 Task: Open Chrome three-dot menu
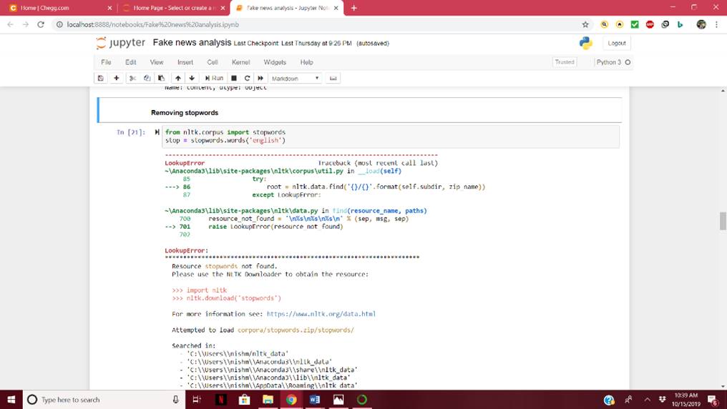coord(716,24)
